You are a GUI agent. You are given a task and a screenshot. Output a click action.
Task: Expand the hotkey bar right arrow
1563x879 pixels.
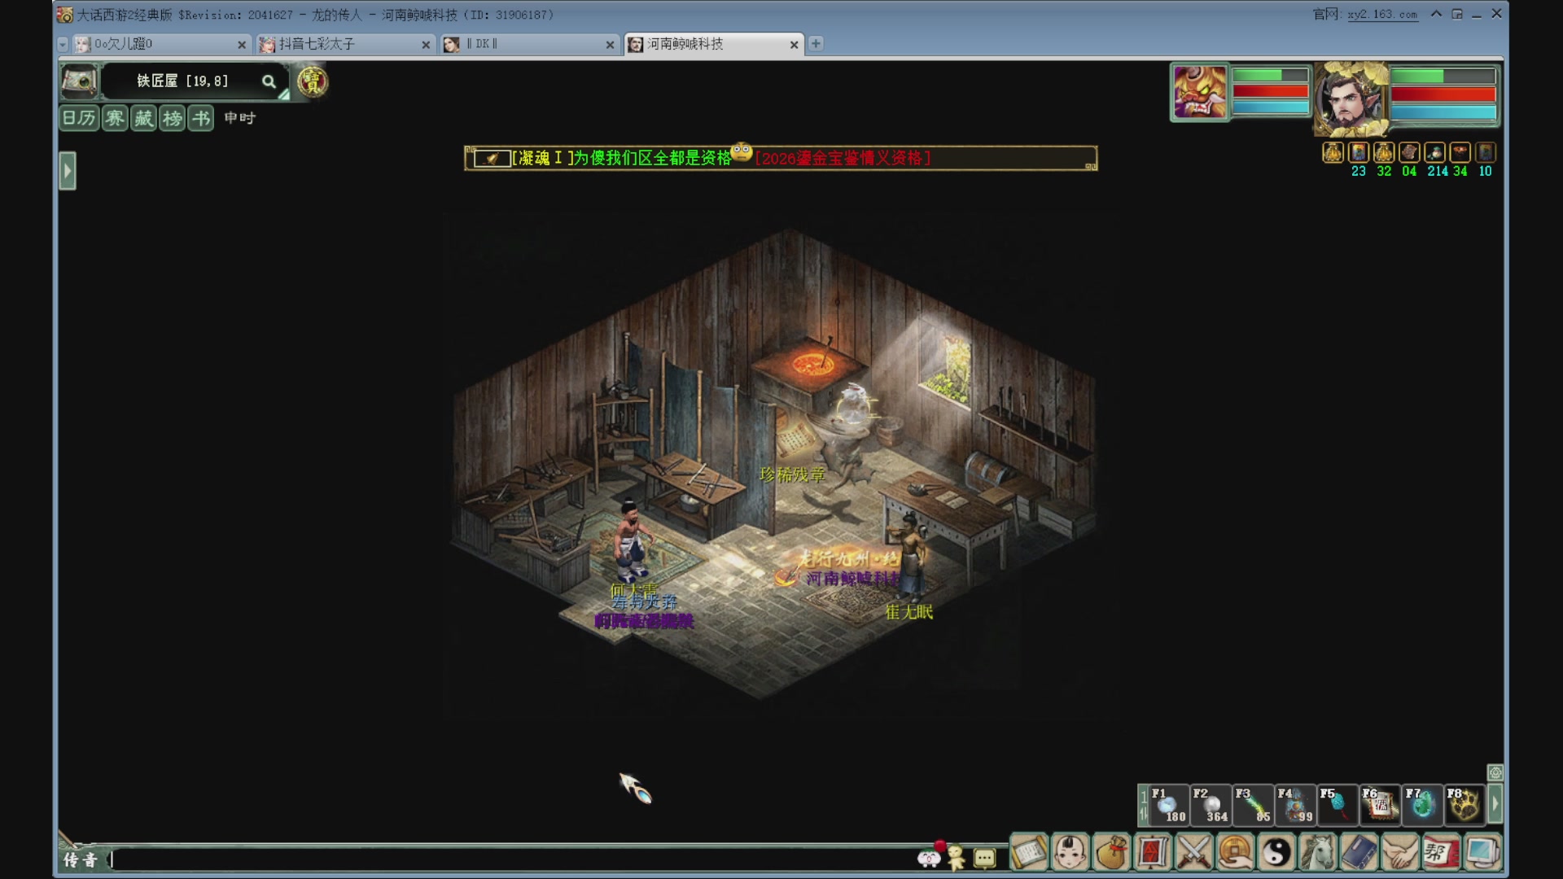[1495, 804]
